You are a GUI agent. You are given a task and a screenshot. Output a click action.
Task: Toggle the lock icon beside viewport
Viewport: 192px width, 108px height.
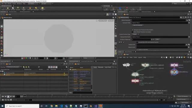(116, 28)
